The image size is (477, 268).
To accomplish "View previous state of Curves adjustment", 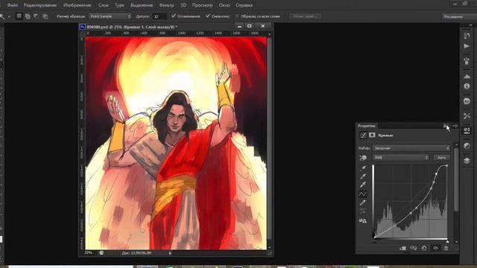I will point(414,248).
